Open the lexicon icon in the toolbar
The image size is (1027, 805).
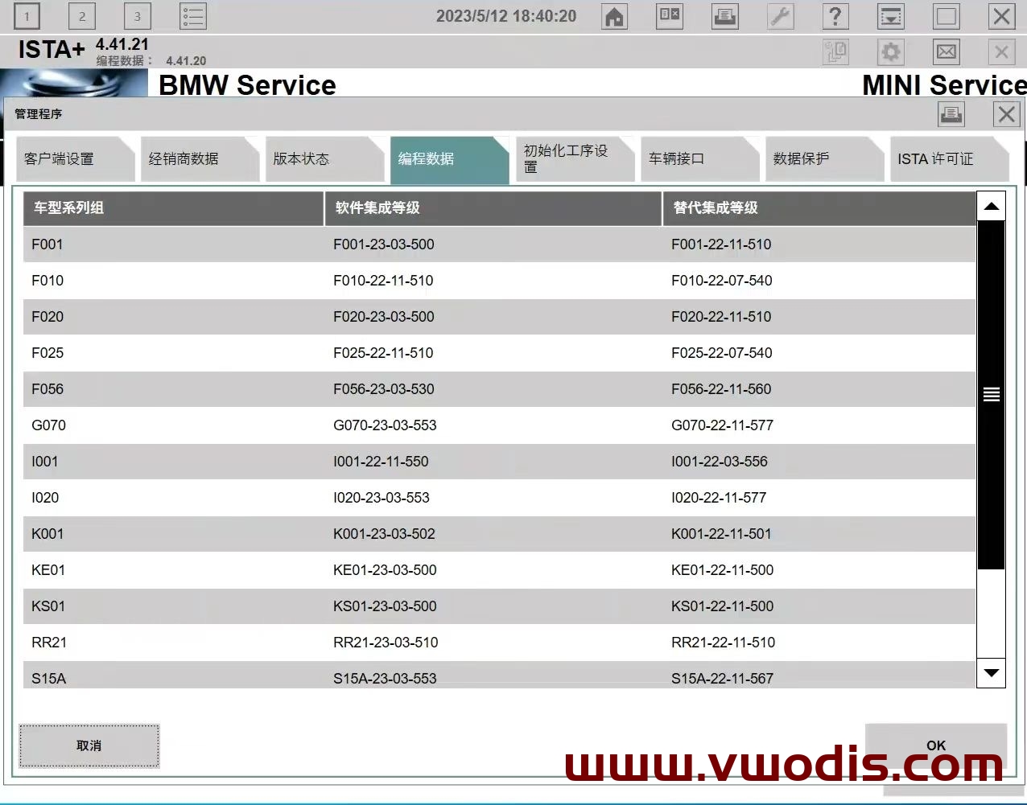pyautogui.click(x=670, y=16)
